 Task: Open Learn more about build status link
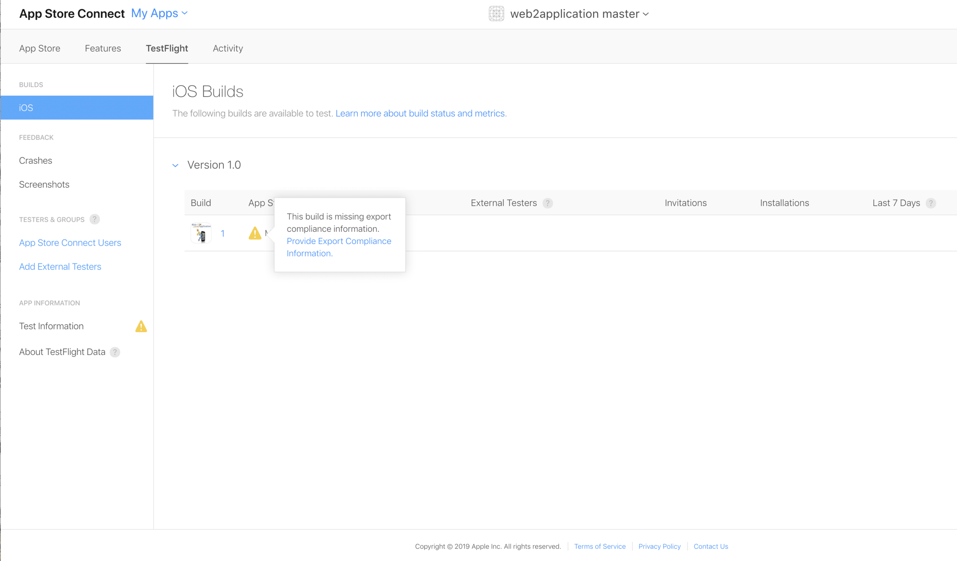pyautogui.click(x=420, y=113)
